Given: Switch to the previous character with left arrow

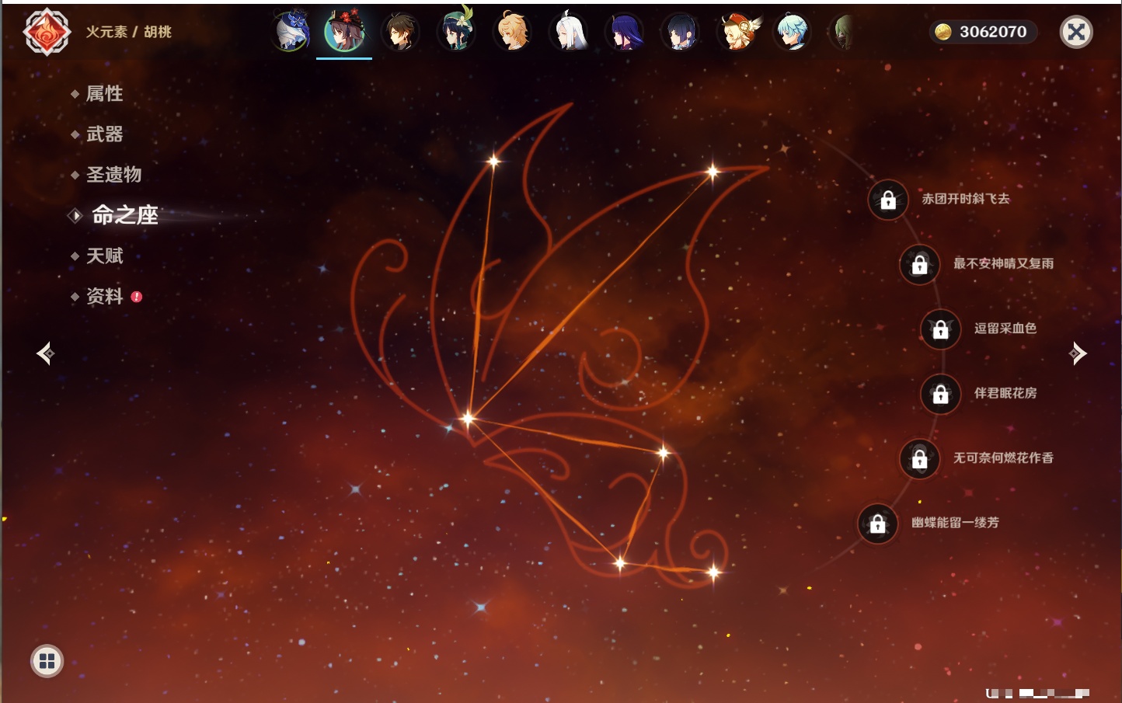Looking at the screenshot, I should 45,353.
